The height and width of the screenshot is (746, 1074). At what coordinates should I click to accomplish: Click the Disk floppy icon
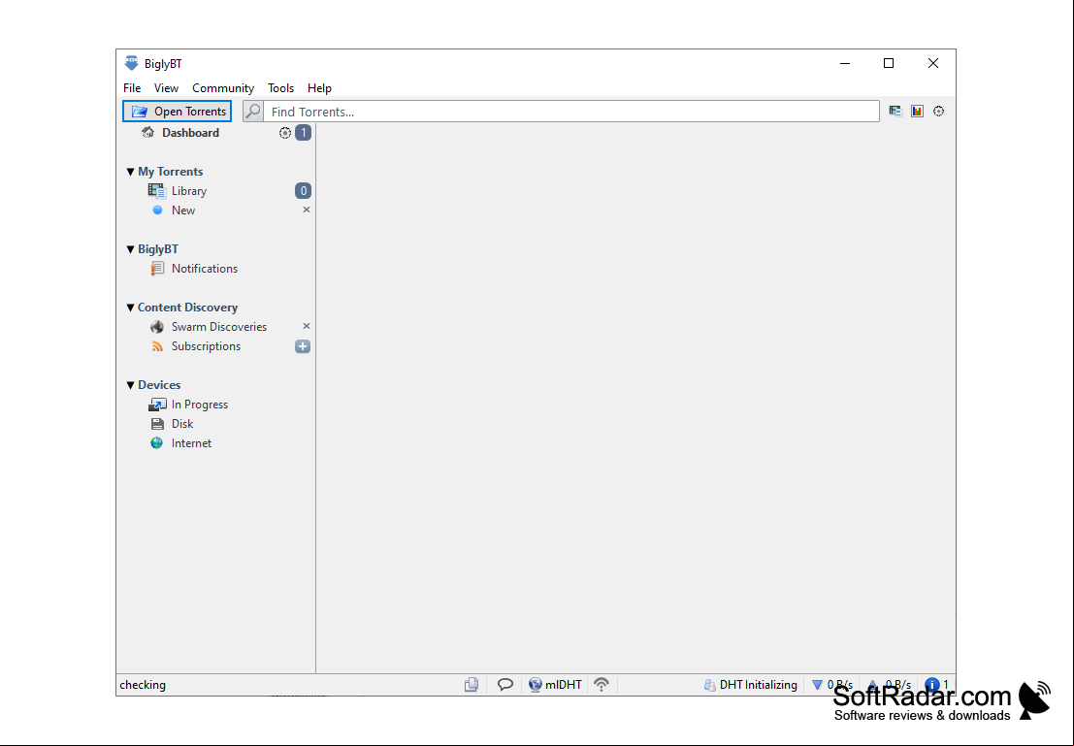click(157, 423)
